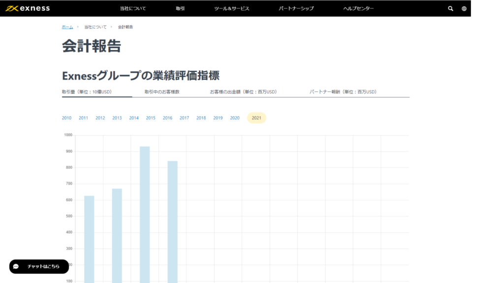Open the 取引 menu
The width and height of the screenshot is (504, 283).
(180, 8)
